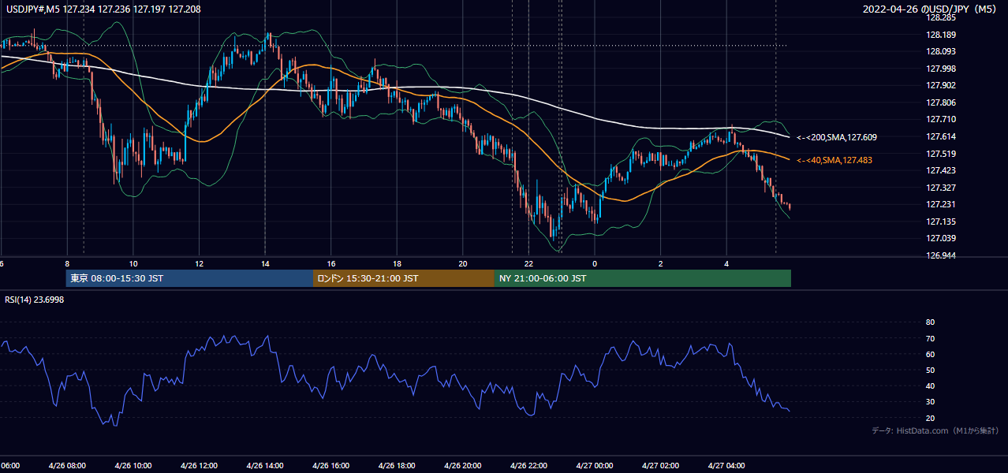Viewport: 1008px width, 473px height.
Task: Click price axis label 127.039
Action: click(x=940, y=238)
